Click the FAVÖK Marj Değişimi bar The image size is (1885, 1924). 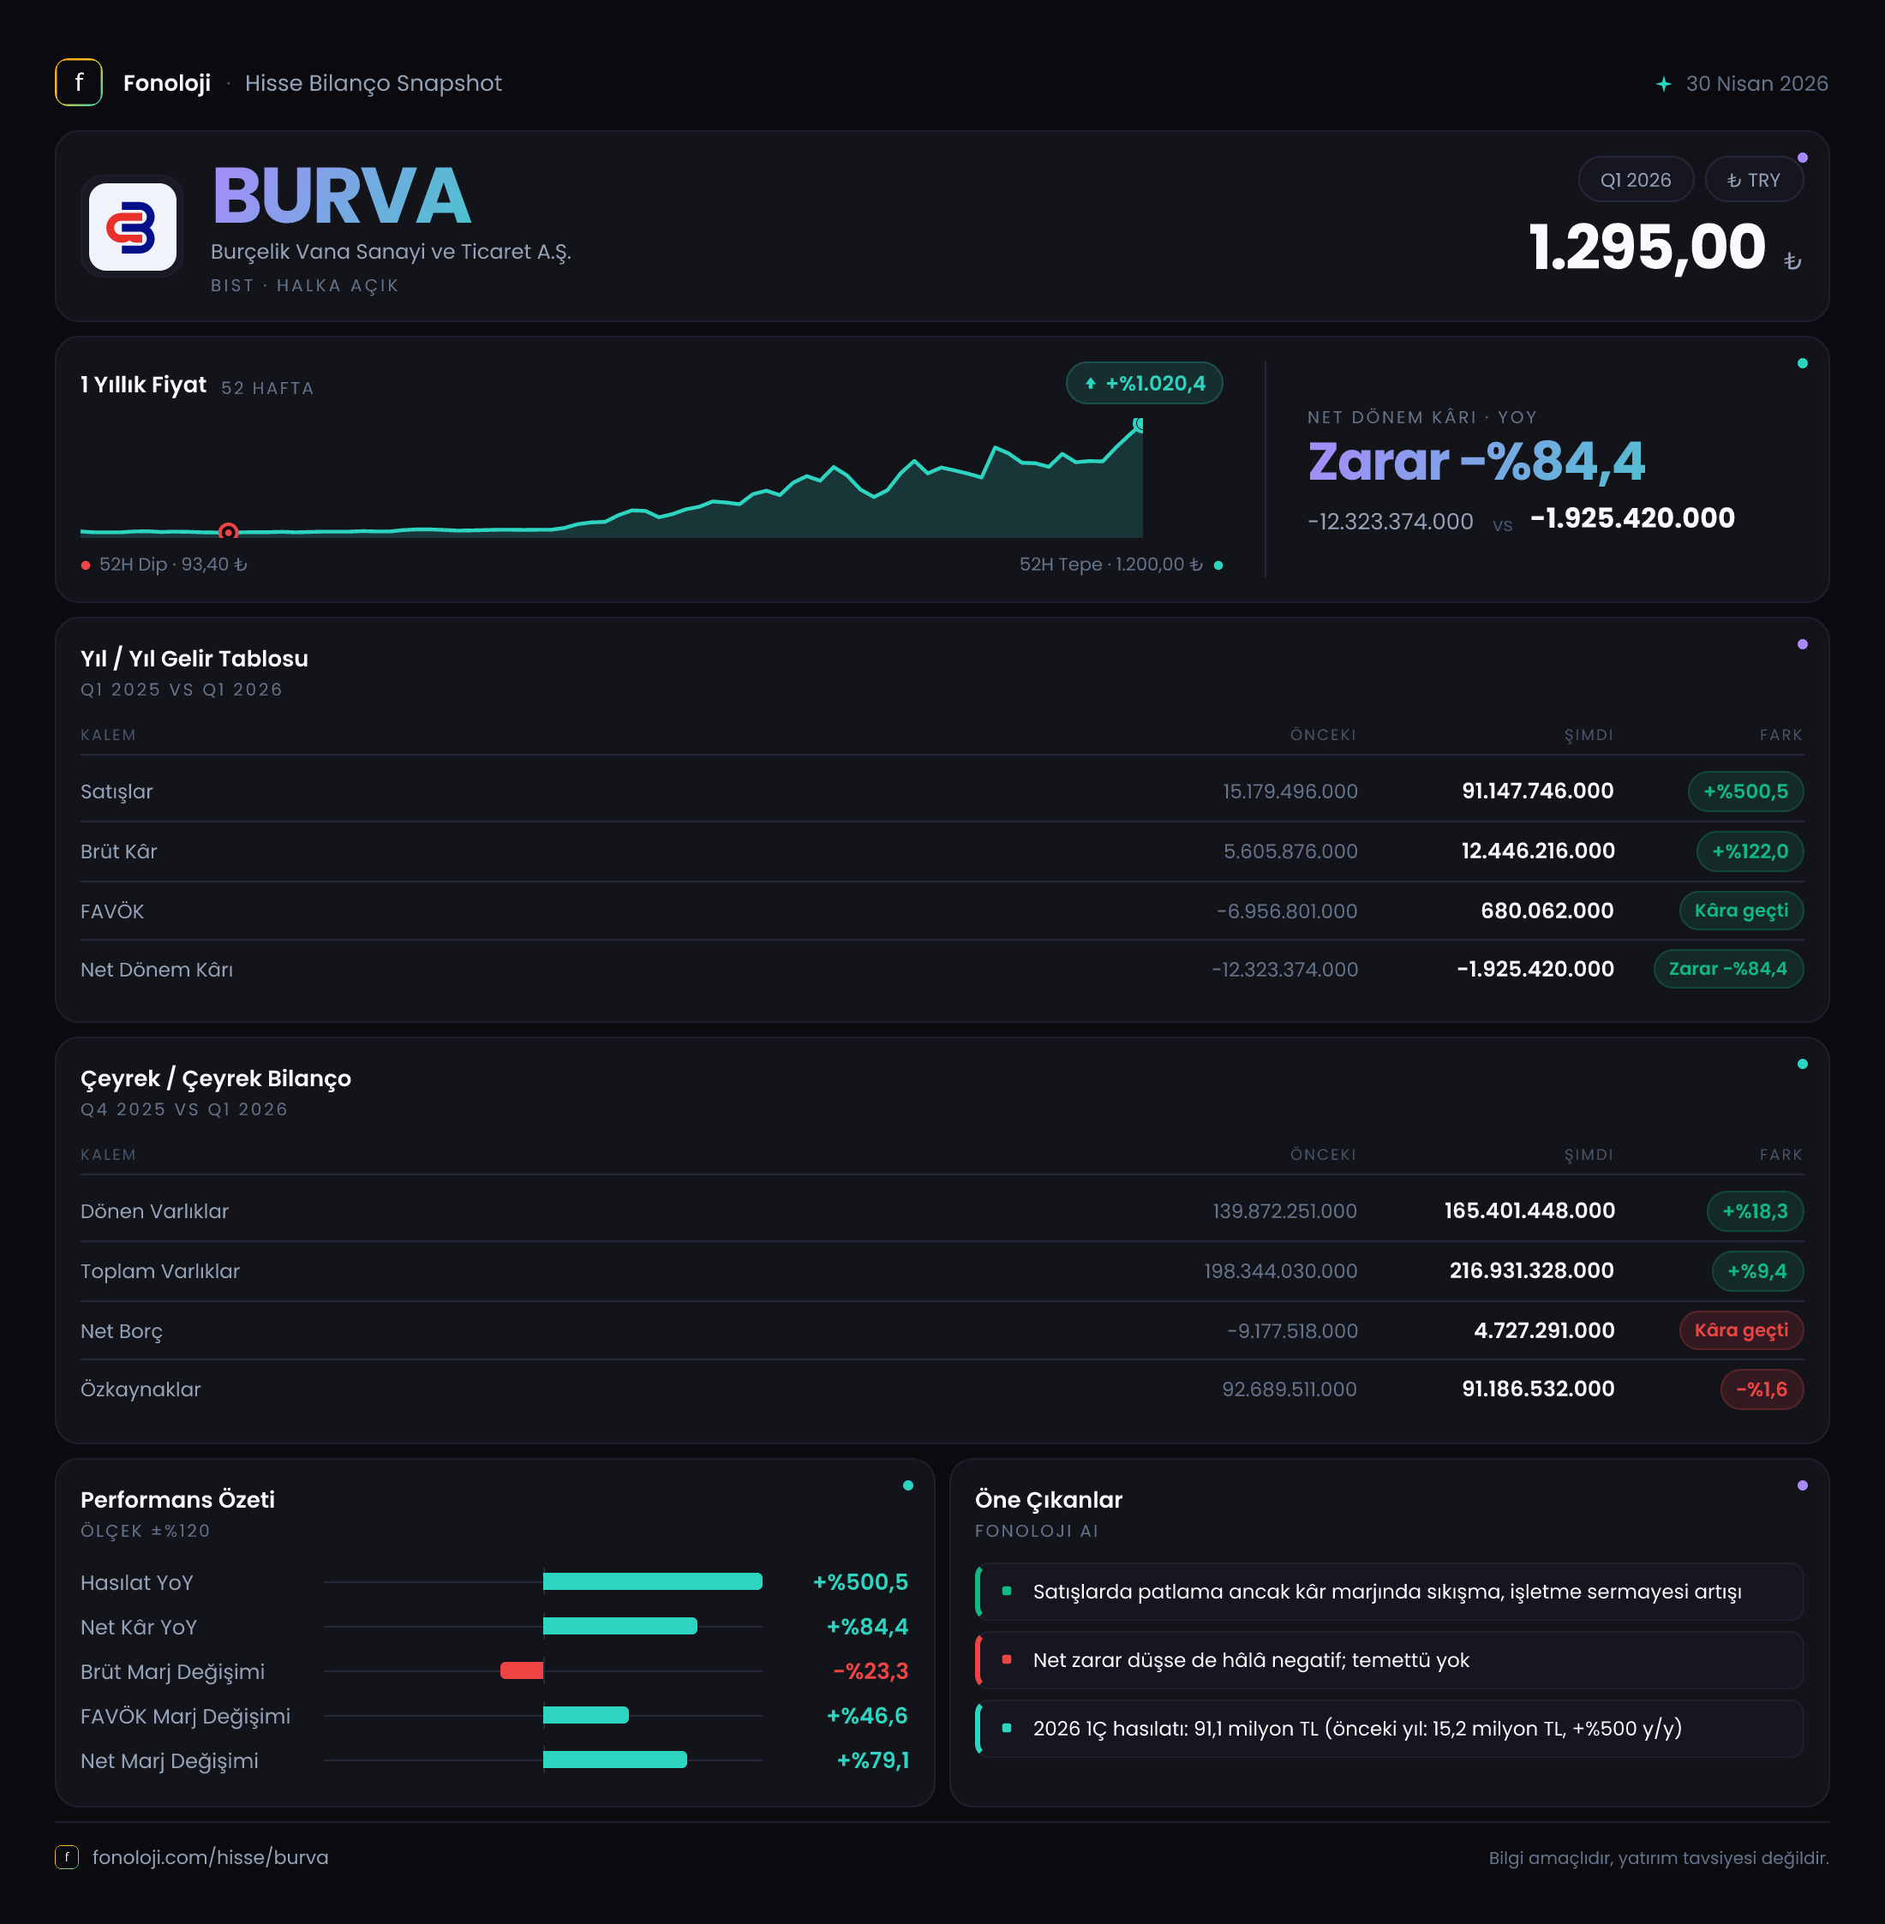pyautogui.click(x=585, y=1715)
